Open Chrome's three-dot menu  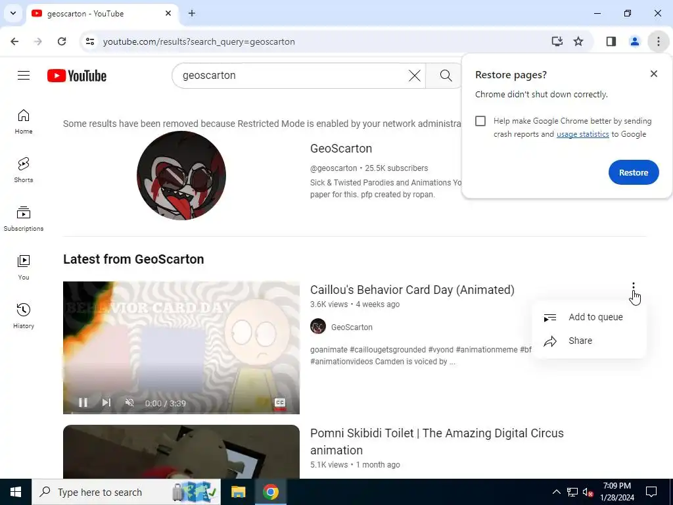(x=659, y=41)
